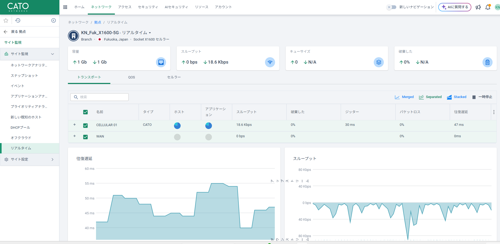Expand the サイト設定 sidebar chevron
Viewport: 500px width, 244px height.
(53, 159)
